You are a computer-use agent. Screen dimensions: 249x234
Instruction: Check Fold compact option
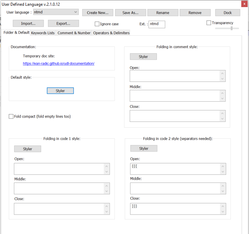11,116
